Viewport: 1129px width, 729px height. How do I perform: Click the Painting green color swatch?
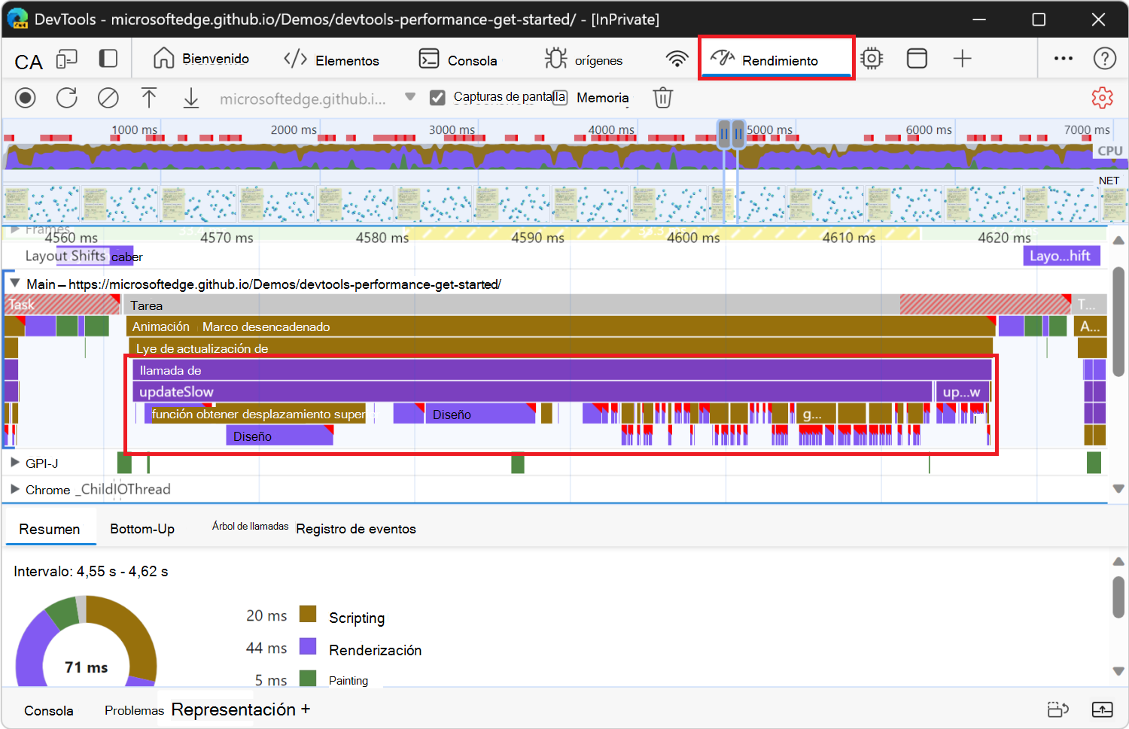[x=308, y=679]
